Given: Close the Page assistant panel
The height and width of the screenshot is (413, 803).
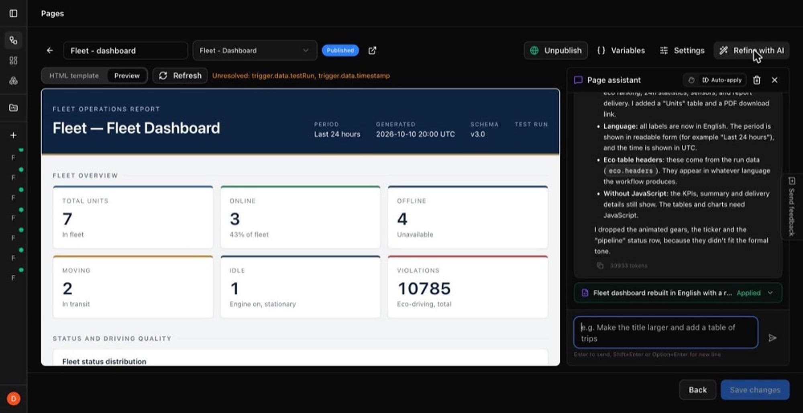Looking at the screenshot, I should (x=774, y=80).
